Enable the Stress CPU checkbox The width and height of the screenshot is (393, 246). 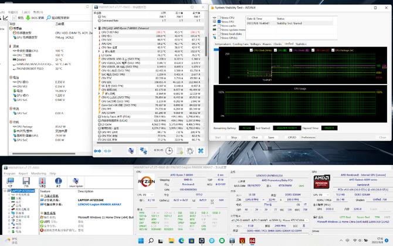pyautogui.click(x=220, y=19)
